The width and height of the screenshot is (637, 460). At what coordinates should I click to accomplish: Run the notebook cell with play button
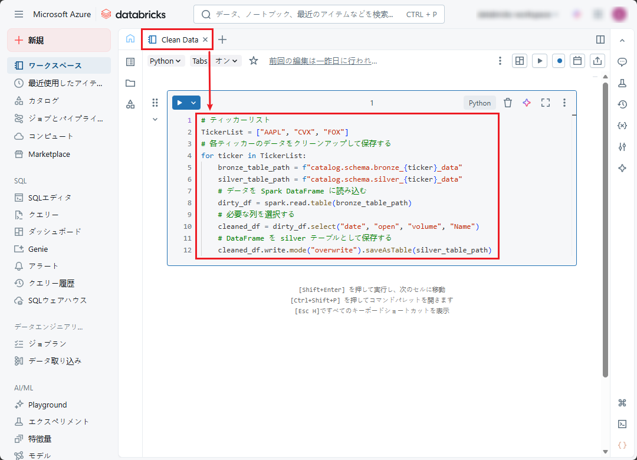(180, 103)
